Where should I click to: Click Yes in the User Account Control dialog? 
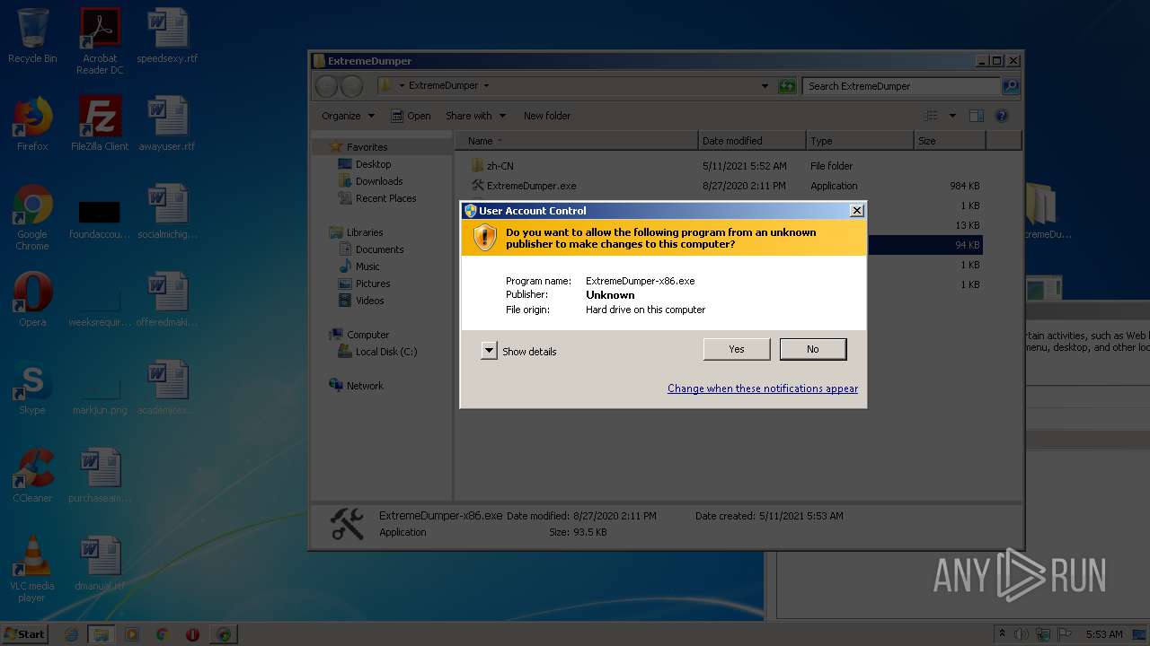[737, 349]
